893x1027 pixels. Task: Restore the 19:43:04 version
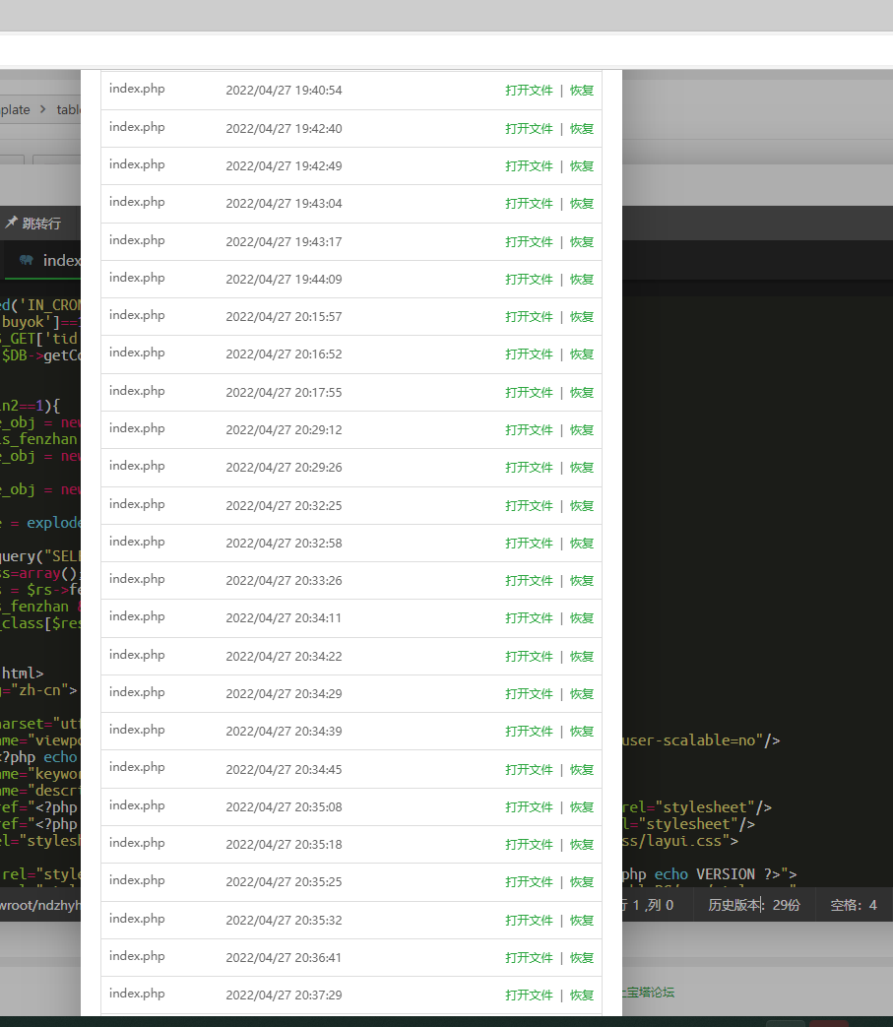point(581,204)
